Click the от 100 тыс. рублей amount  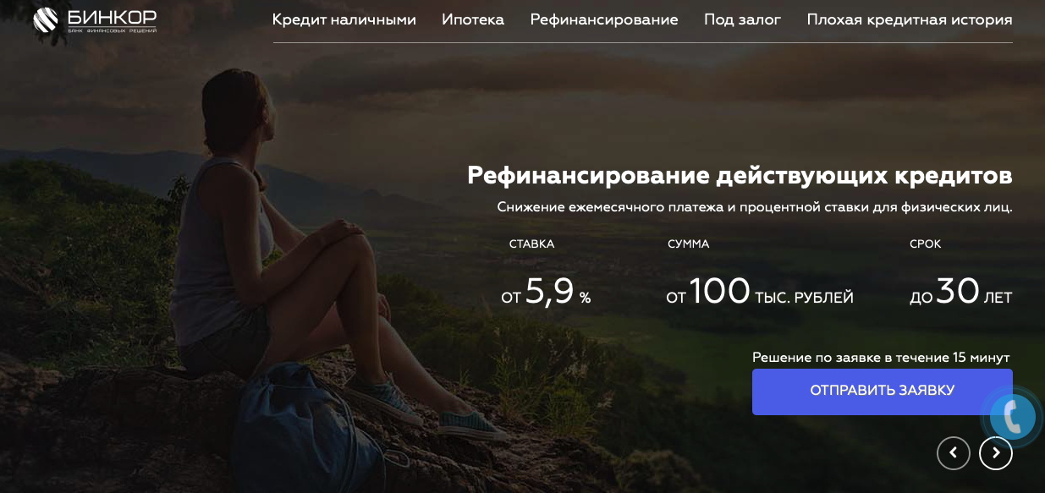click(760, 293)
